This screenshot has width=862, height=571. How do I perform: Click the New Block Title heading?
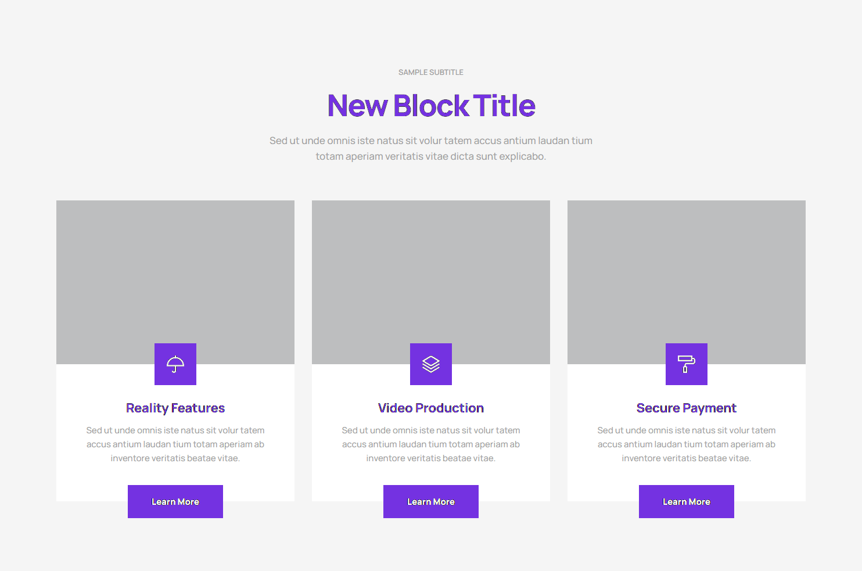point(431,106)
